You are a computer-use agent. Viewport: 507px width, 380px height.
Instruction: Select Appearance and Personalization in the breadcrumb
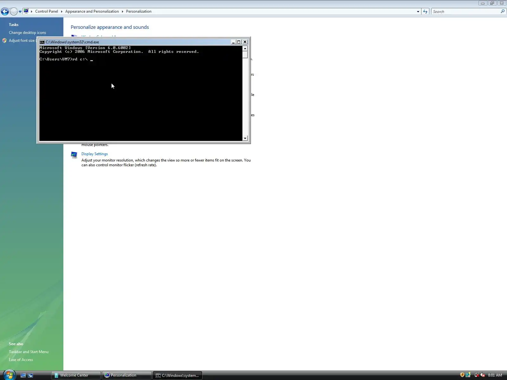click(x=92, y=11)
